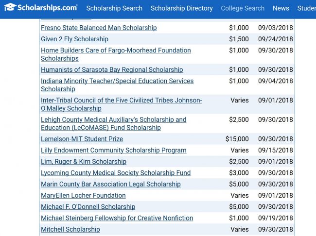
Task: Open Lehigh County Medical Auxiliary's Scholarship link
Action: pyautogui.click(x=113, y=120)
